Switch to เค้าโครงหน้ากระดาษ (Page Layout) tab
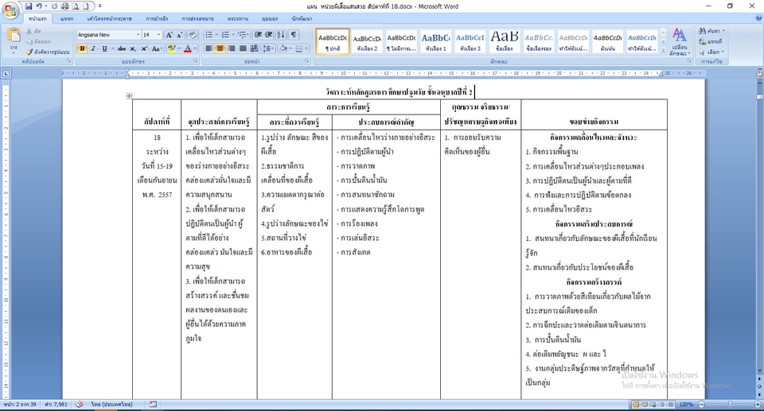This screenshot has height=411, width=764. (x=110, y=18)
